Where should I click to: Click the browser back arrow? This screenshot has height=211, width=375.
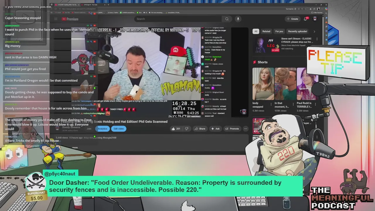click(x=52, y=9)
